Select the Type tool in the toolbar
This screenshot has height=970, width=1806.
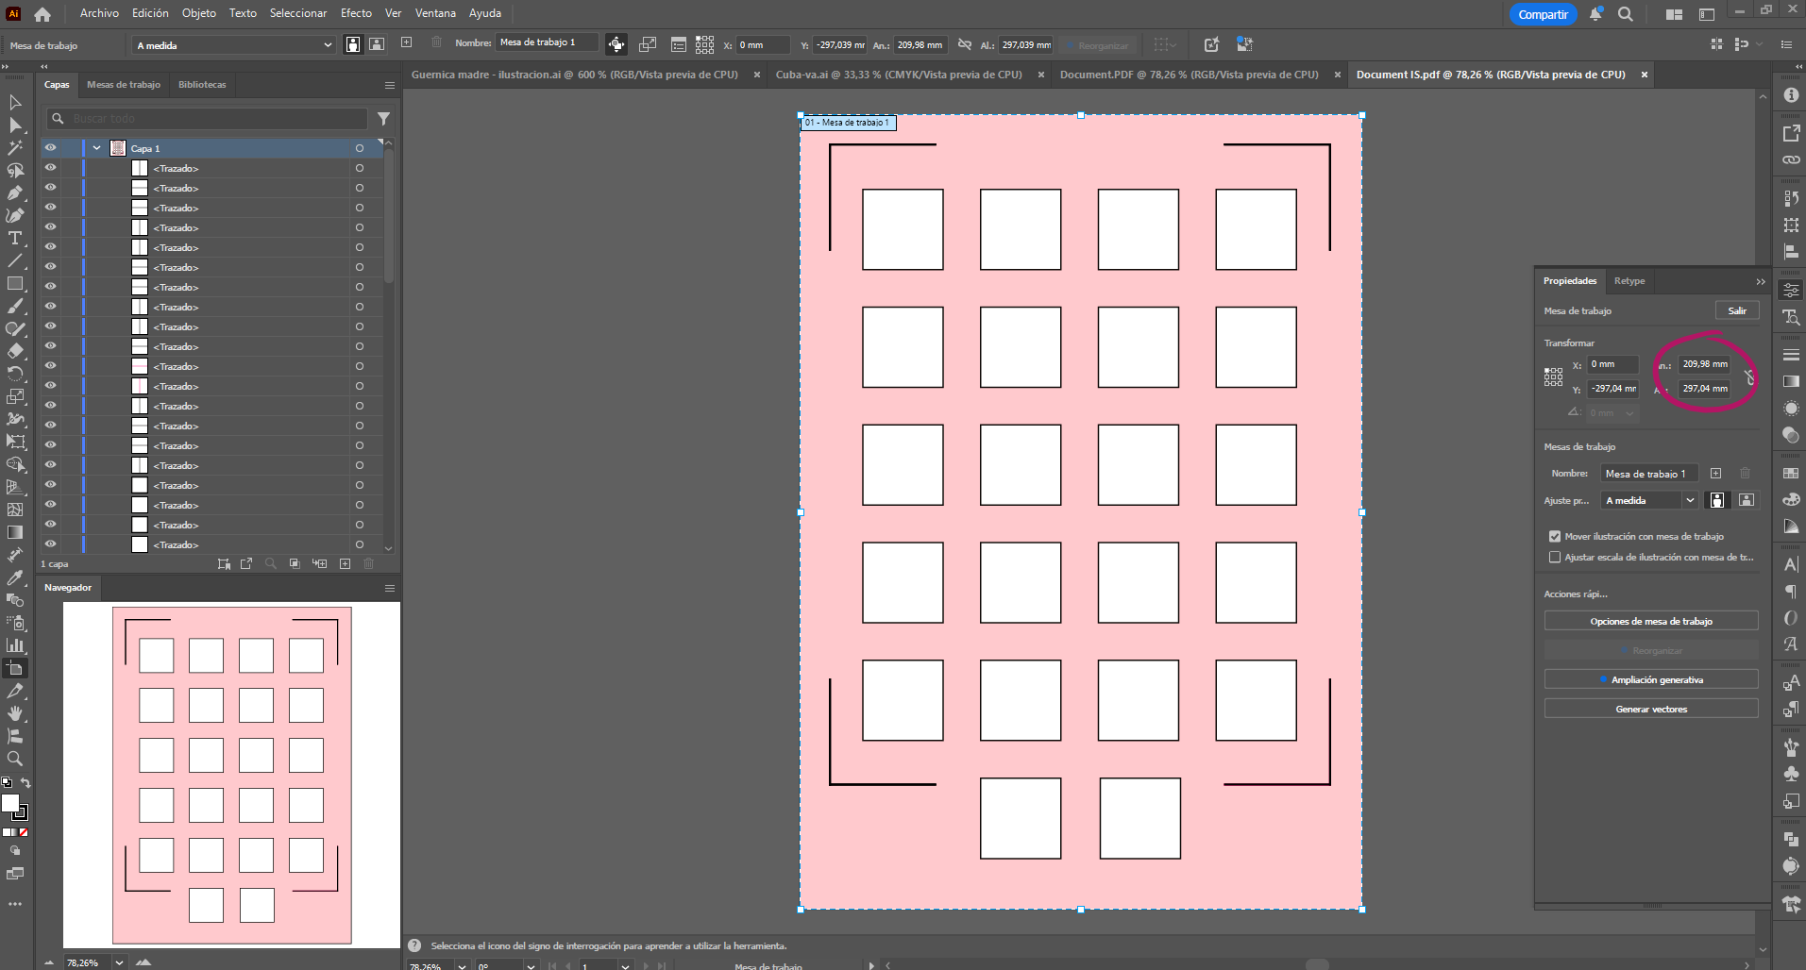[x=15, y=238]
